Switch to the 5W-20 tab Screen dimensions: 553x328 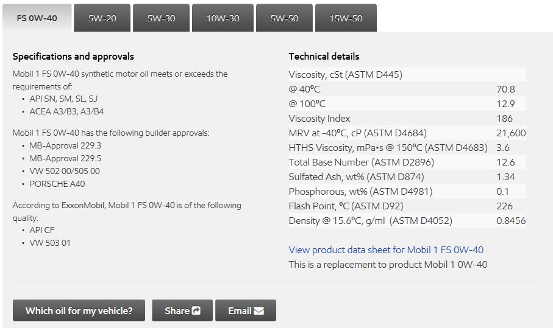[102, 18]
